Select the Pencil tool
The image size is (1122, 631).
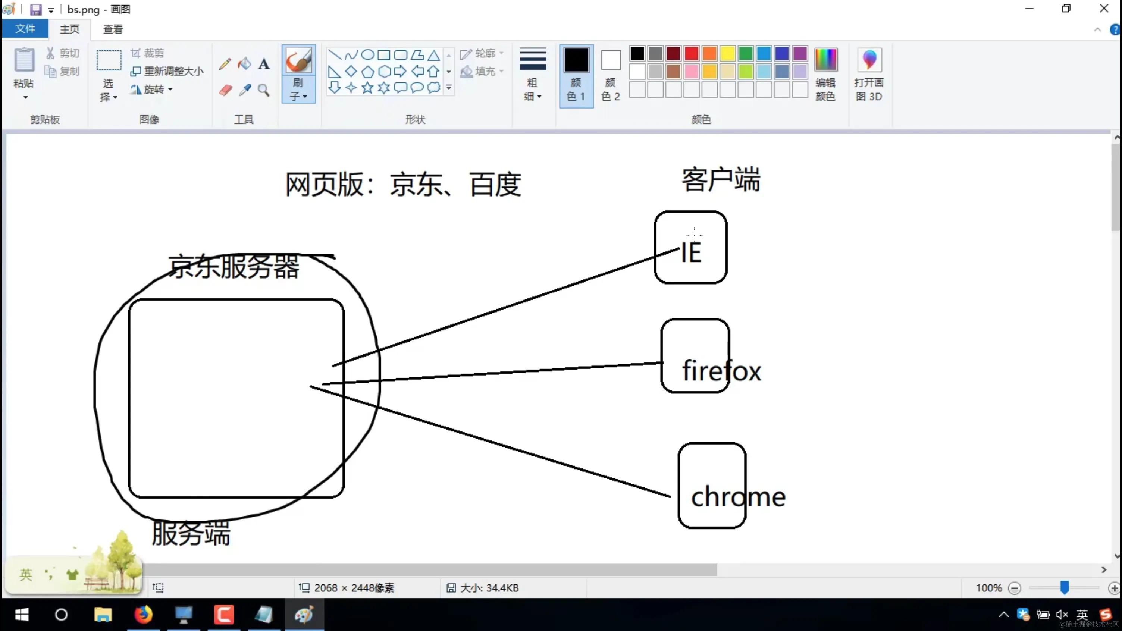pyautogui.click(x=225, y=63)
